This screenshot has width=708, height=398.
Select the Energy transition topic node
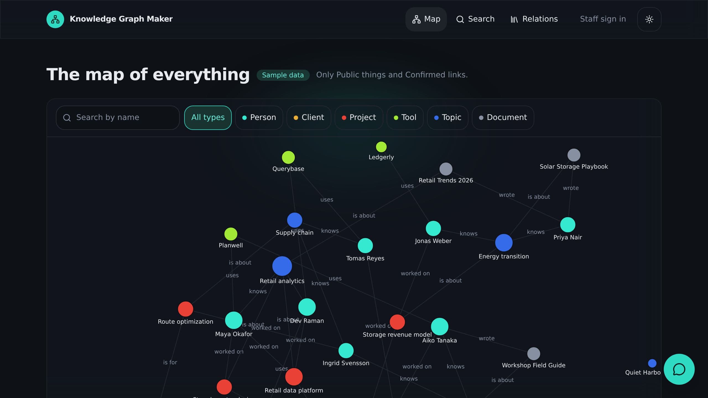pos(504,243)
